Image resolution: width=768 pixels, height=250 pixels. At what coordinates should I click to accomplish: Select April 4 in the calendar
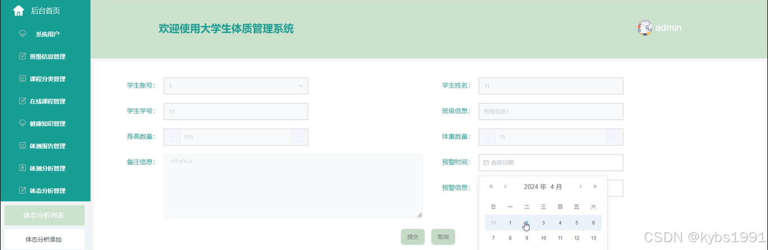click(560, 223)
